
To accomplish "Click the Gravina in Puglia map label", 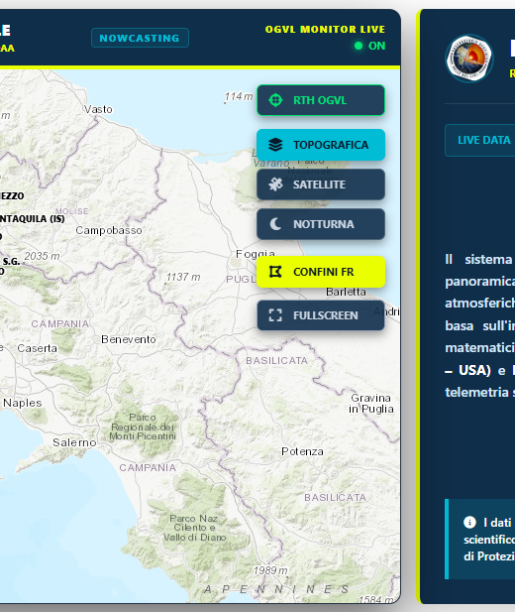I will (x=371, y=403).
